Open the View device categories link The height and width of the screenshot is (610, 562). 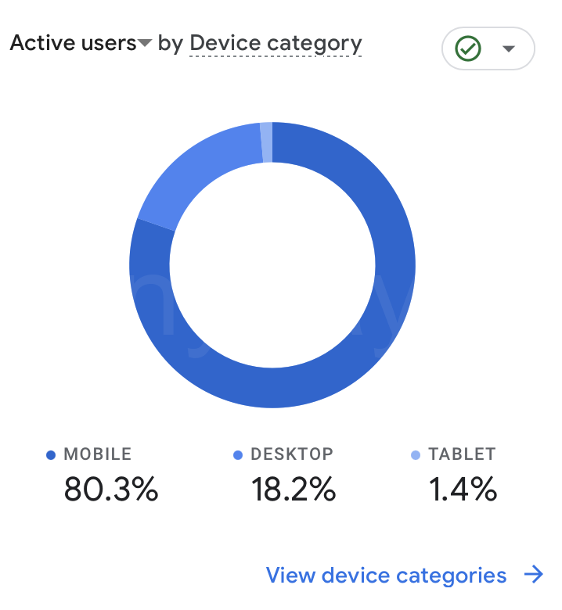(x=386, y=576)
